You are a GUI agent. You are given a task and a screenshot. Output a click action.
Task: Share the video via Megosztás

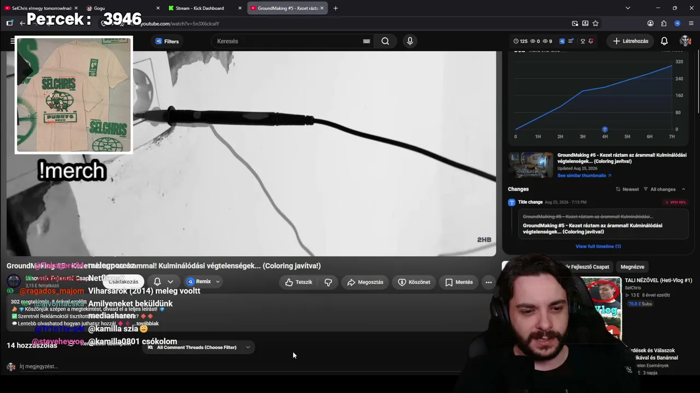[x=365, y=282]
